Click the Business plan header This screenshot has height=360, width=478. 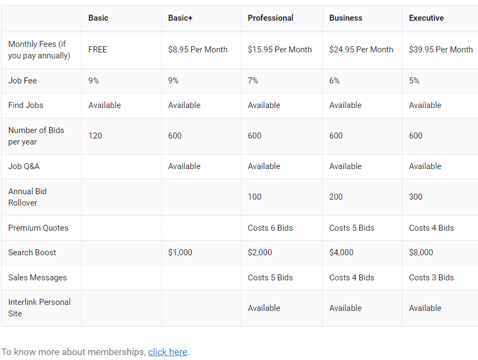[346, 18]
